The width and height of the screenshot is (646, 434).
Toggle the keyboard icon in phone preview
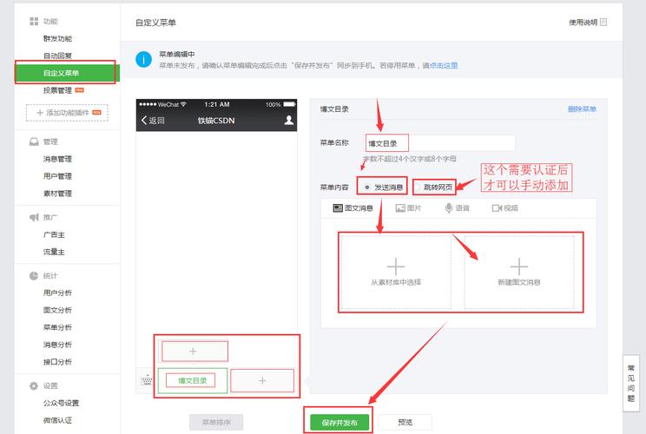(147, 380)
